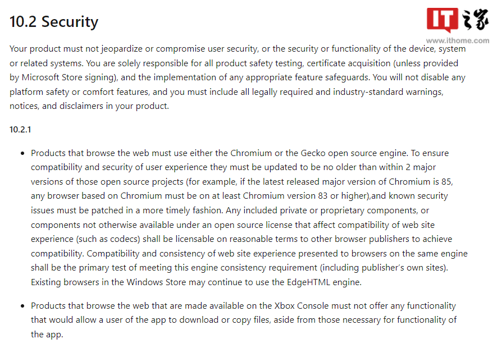The image size is (497, 348).
Task: Click the 10.2.1 subsection label
Action: click(20, 130)
